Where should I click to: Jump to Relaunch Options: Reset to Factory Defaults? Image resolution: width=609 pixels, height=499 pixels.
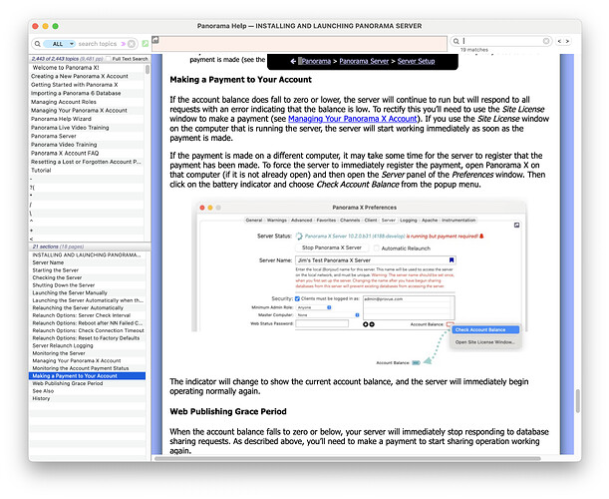pyautogui.click(x=87, y=338)
